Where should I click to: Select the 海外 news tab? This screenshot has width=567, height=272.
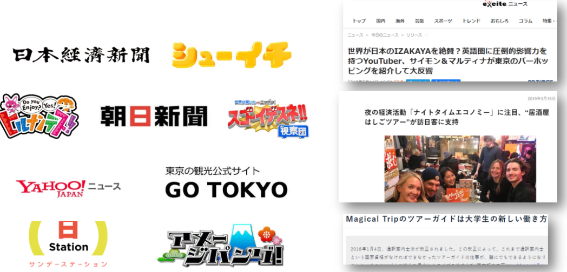click(400, 21)
